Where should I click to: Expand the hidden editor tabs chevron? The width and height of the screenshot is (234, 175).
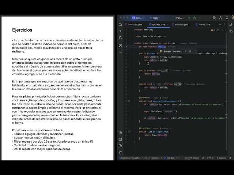(x=220, y=24)
